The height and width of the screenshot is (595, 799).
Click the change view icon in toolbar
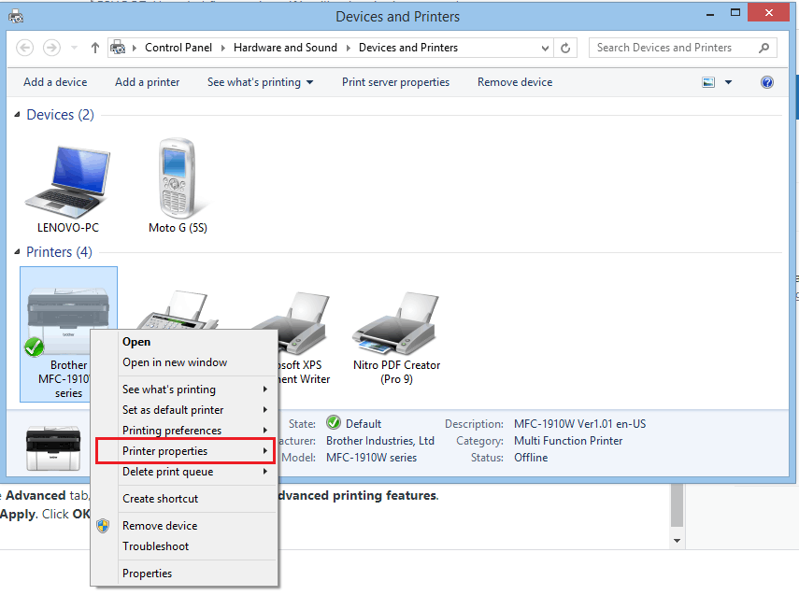click(x=708, y=82)
